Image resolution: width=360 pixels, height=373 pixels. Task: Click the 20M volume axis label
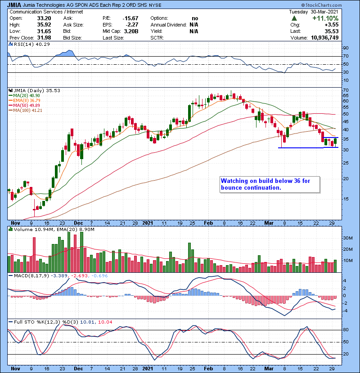(x=348, y=249)
